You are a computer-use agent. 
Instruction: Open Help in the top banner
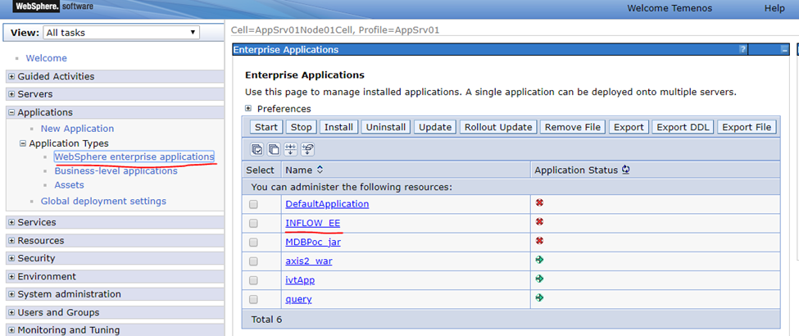pyautogui.click(x=774, y=8)
